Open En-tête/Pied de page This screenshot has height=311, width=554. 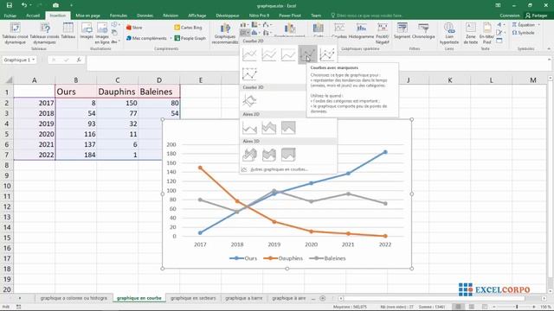click(486, 33)
